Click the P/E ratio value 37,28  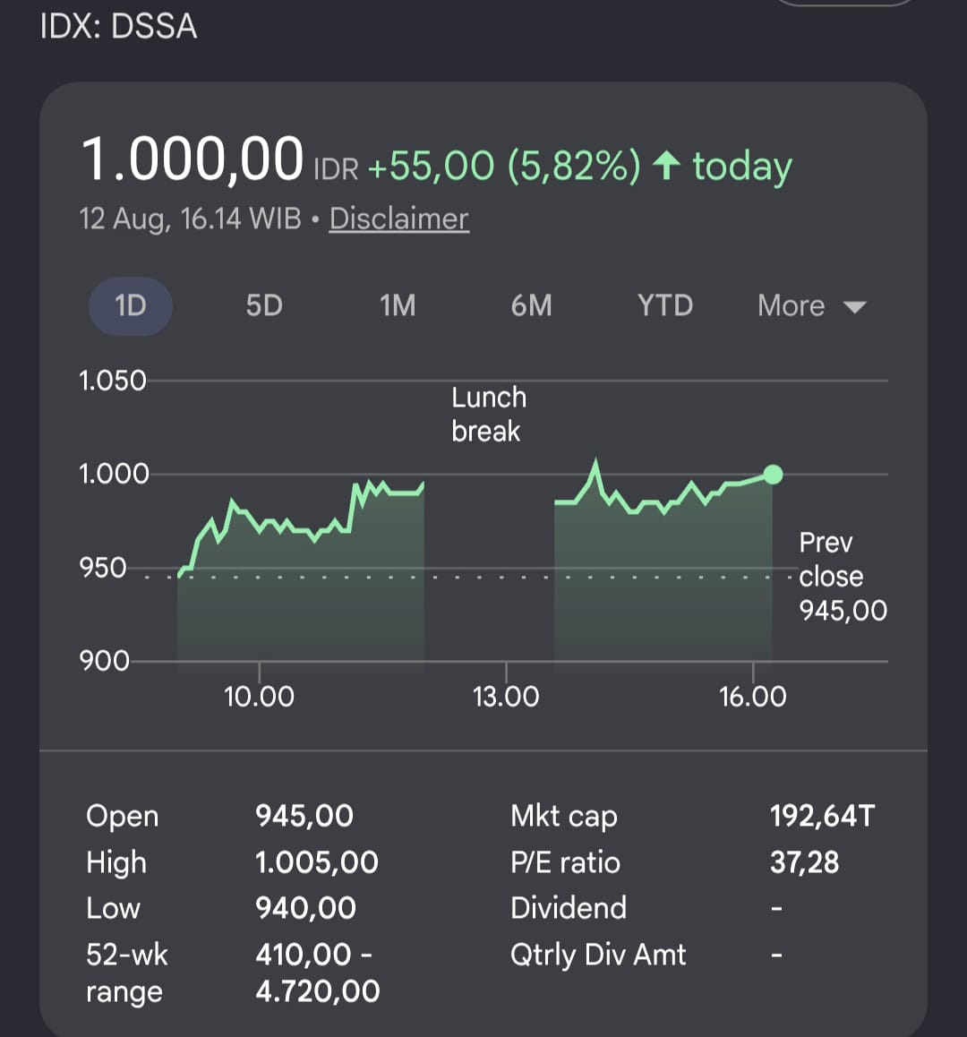804,862
